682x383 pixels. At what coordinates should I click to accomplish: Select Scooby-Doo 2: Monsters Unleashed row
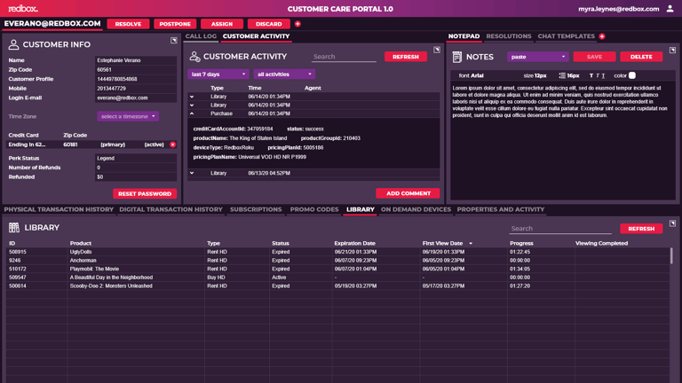click(338, 286)
